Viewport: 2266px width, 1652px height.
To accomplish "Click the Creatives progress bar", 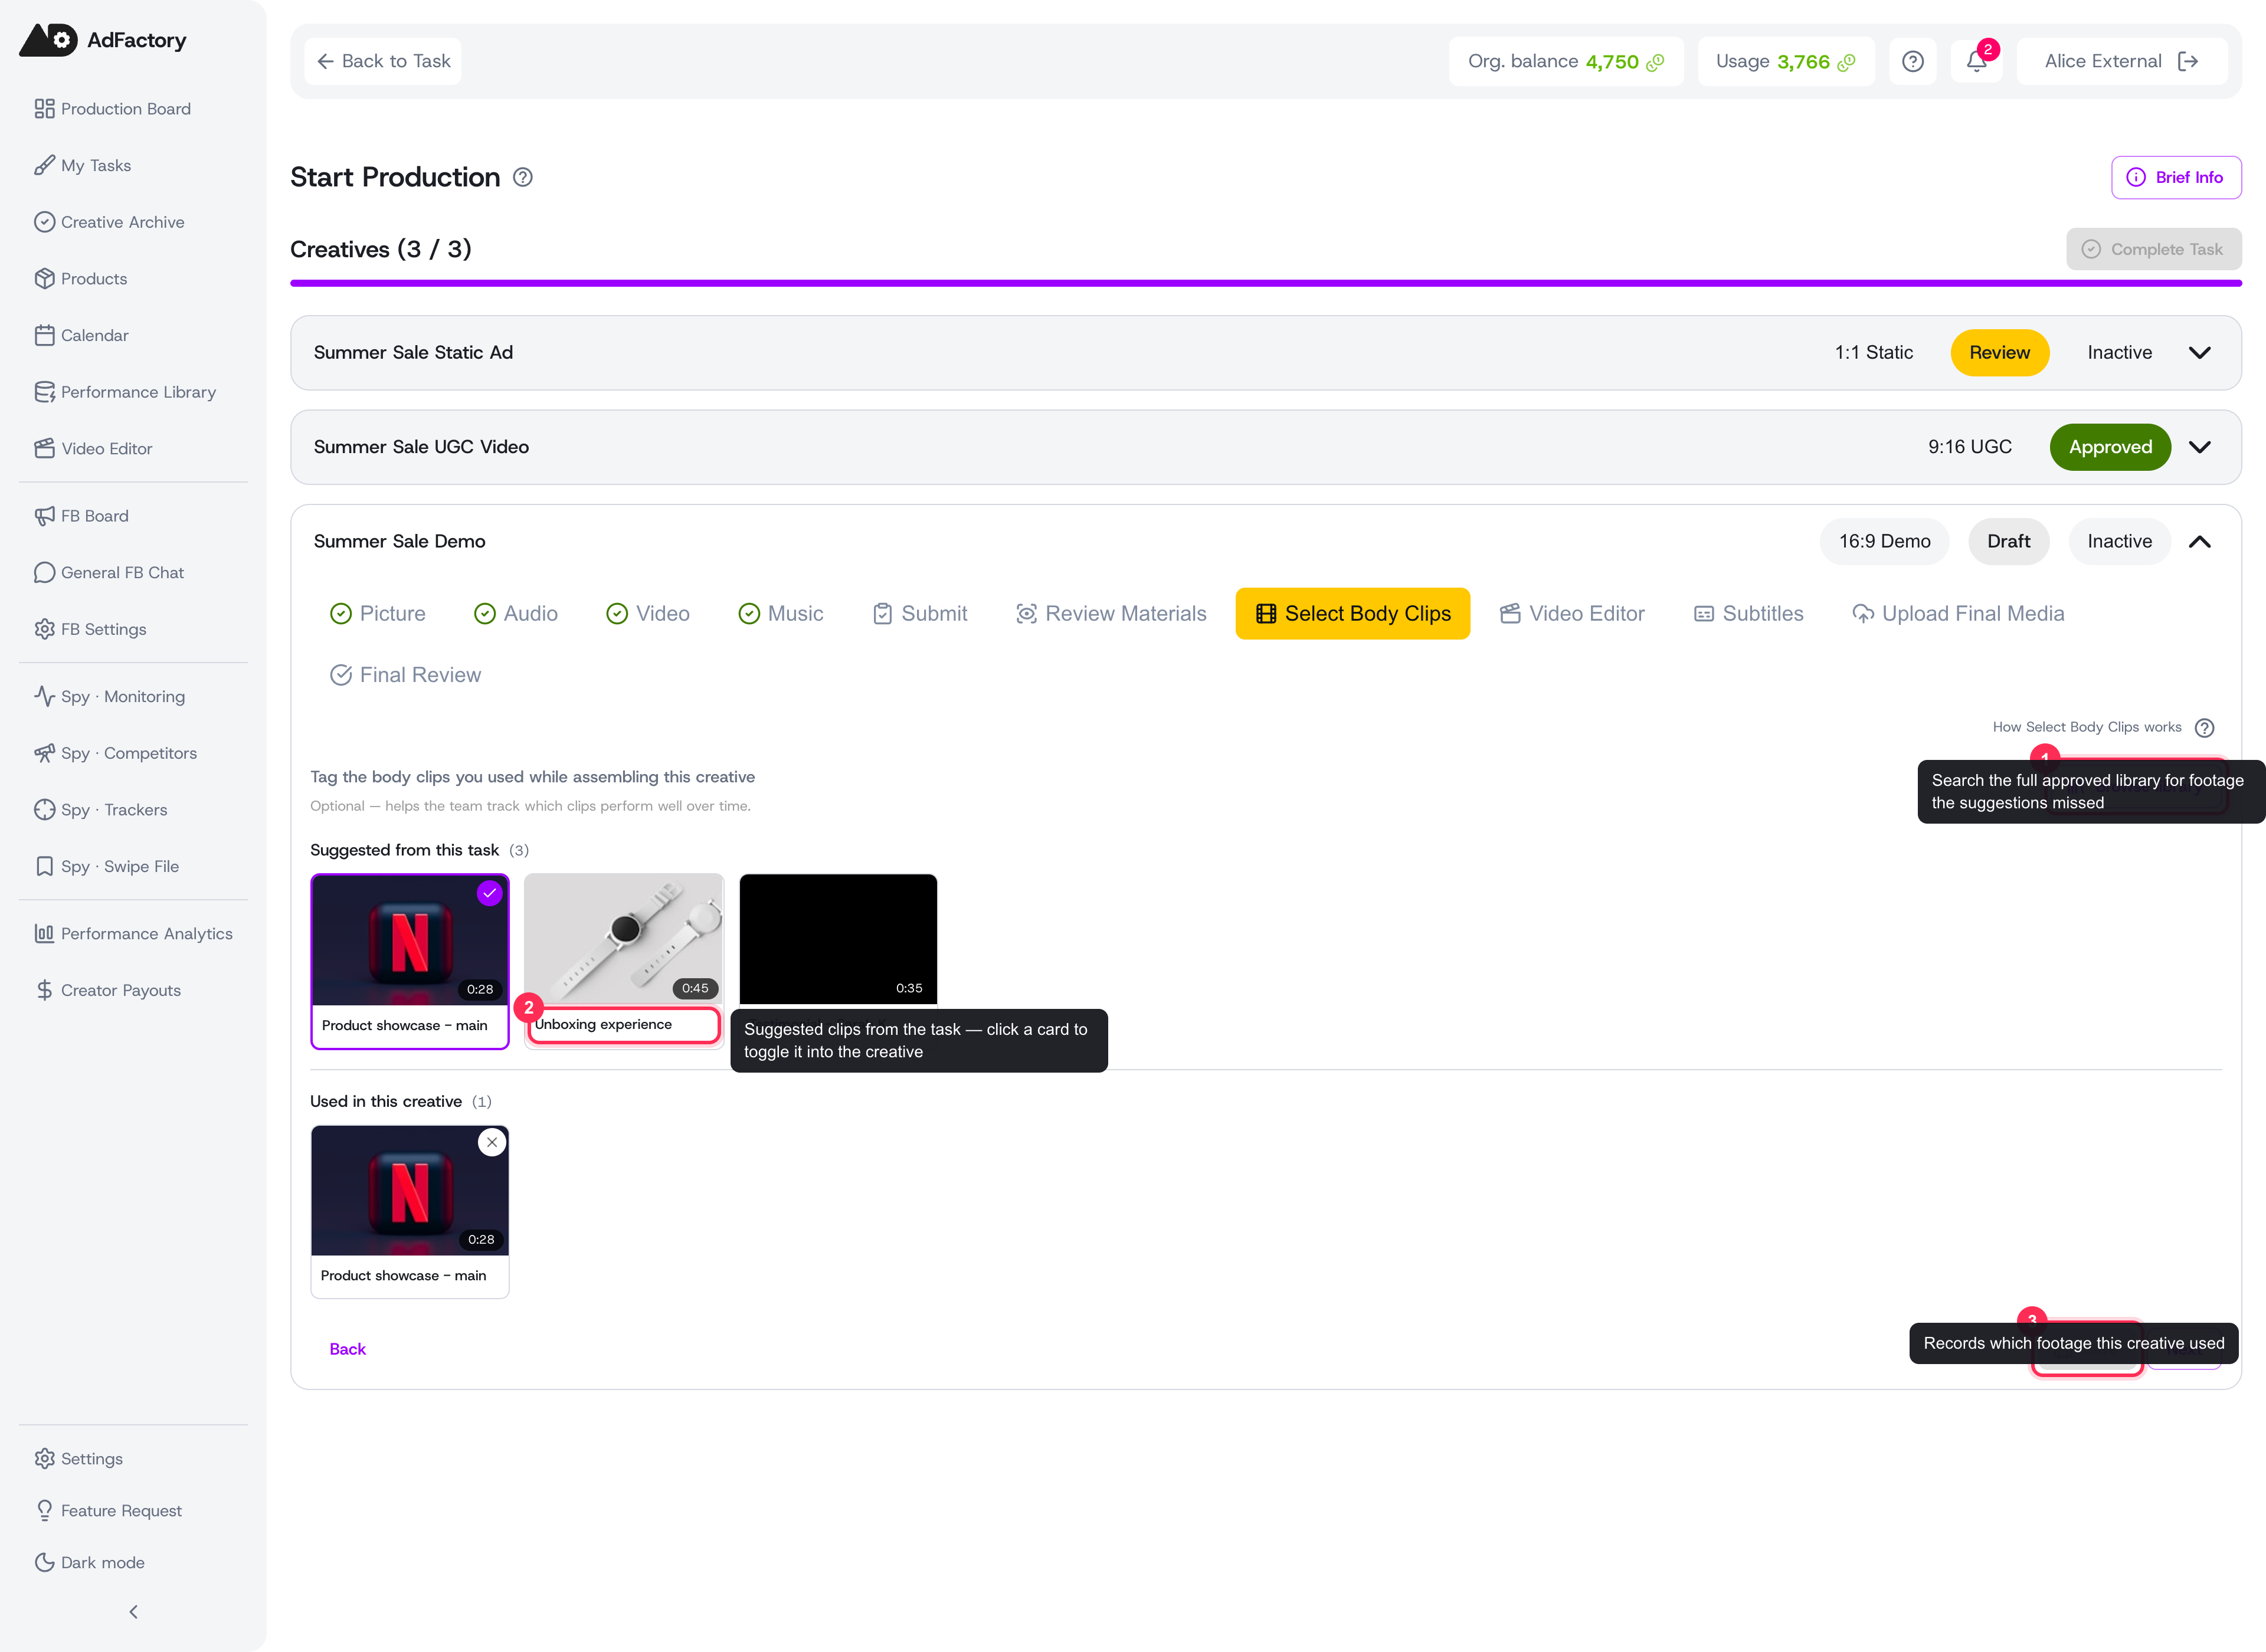I will (x=1265, y=283).
